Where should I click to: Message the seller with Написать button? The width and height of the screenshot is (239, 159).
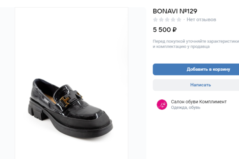[196, 85]
